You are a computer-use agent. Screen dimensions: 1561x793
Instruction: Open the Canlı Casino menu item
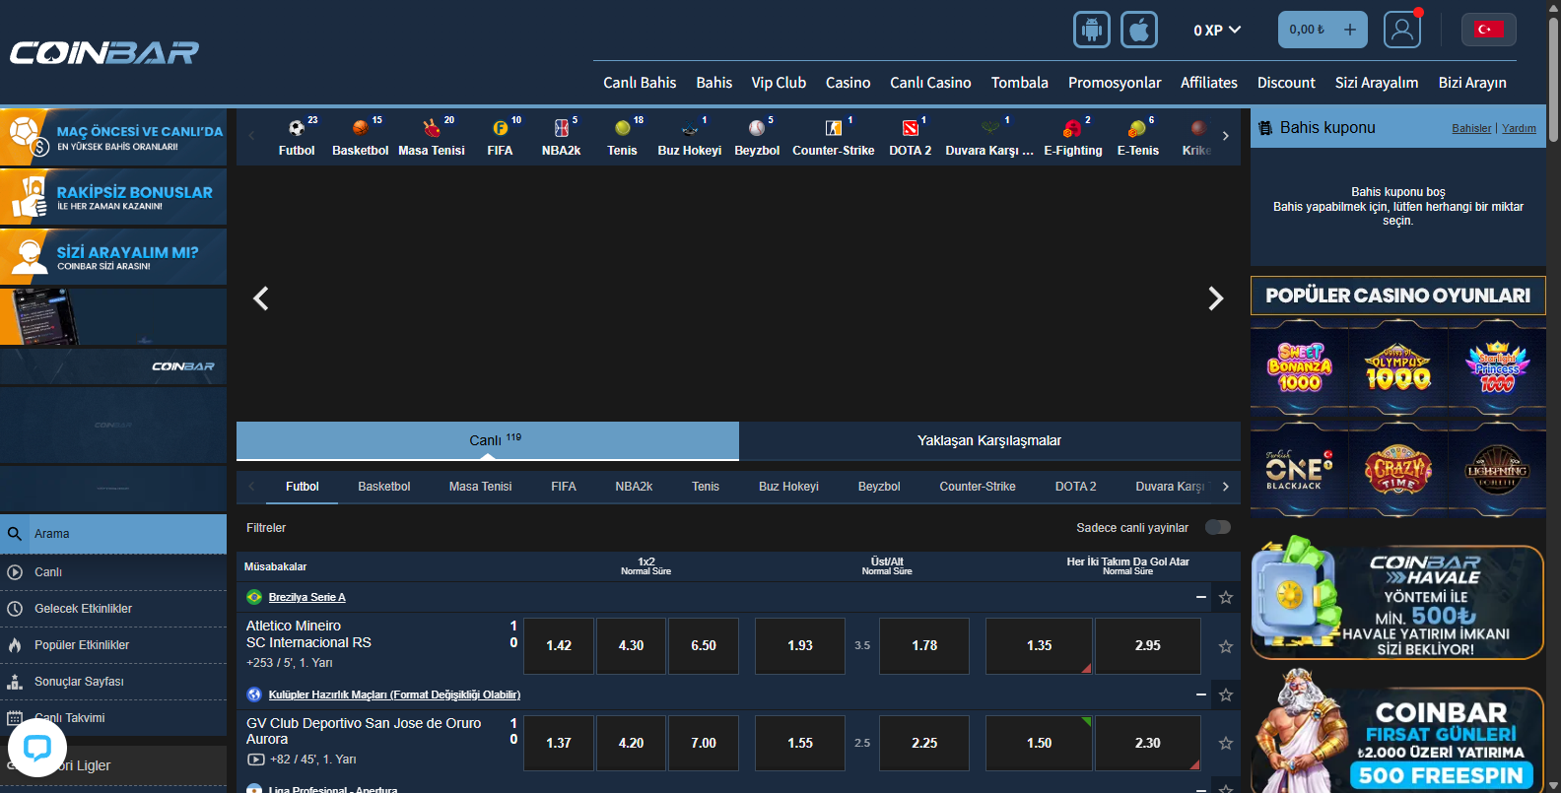tap(930, 83)
